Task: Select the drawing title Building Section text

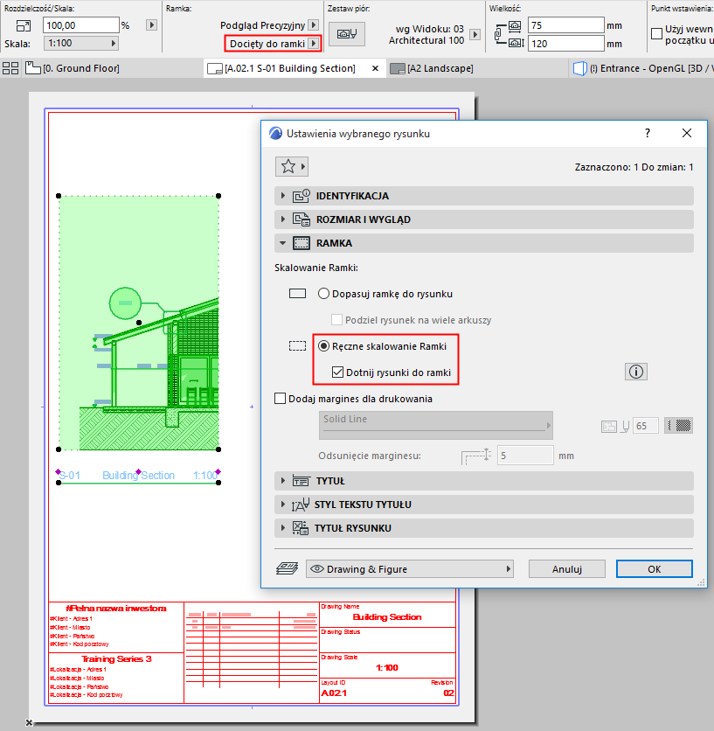Action: [x=138, y=475]
